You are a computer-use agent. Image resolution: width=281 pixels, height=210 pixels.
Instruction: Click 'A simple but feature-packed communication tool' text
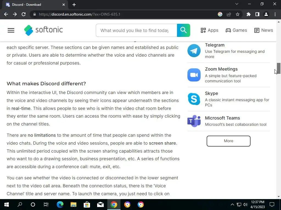click(231, 78)
